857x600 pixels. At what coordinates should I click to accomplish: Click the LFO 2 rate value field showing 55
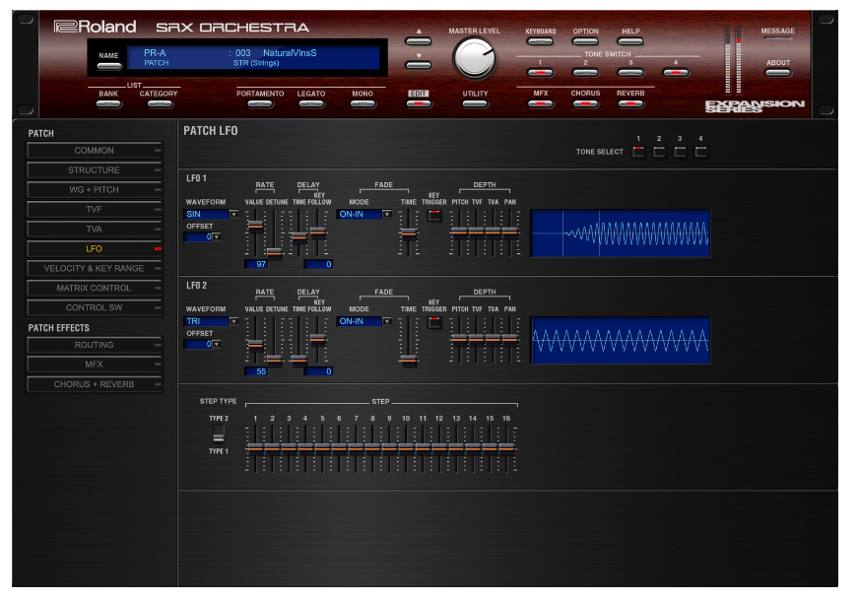pyautogui.click(x=256, y=371)
